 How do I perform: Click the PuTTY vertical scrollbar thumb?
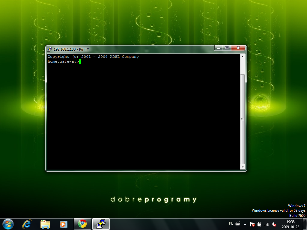pyautogui.click(x=242, y=119)
